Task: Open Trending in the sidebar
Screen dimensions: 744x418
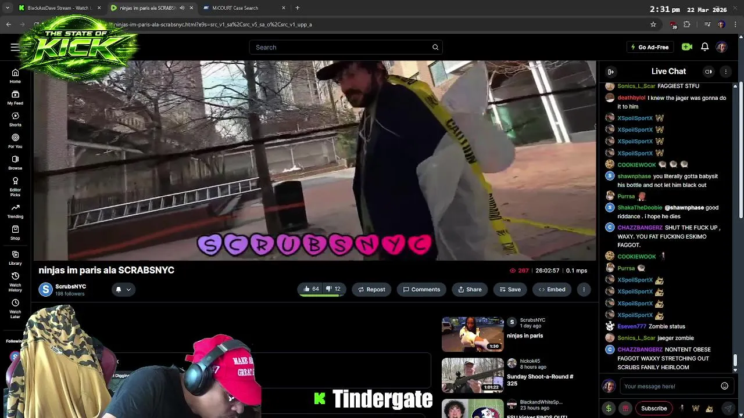Action: 15,211
